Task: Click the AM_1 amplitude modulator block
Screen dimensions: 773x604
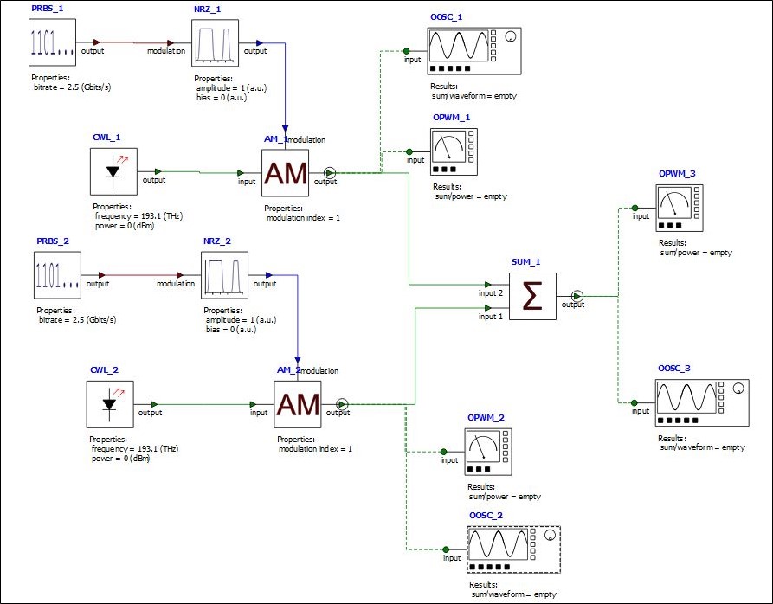Action: (285, 173)
